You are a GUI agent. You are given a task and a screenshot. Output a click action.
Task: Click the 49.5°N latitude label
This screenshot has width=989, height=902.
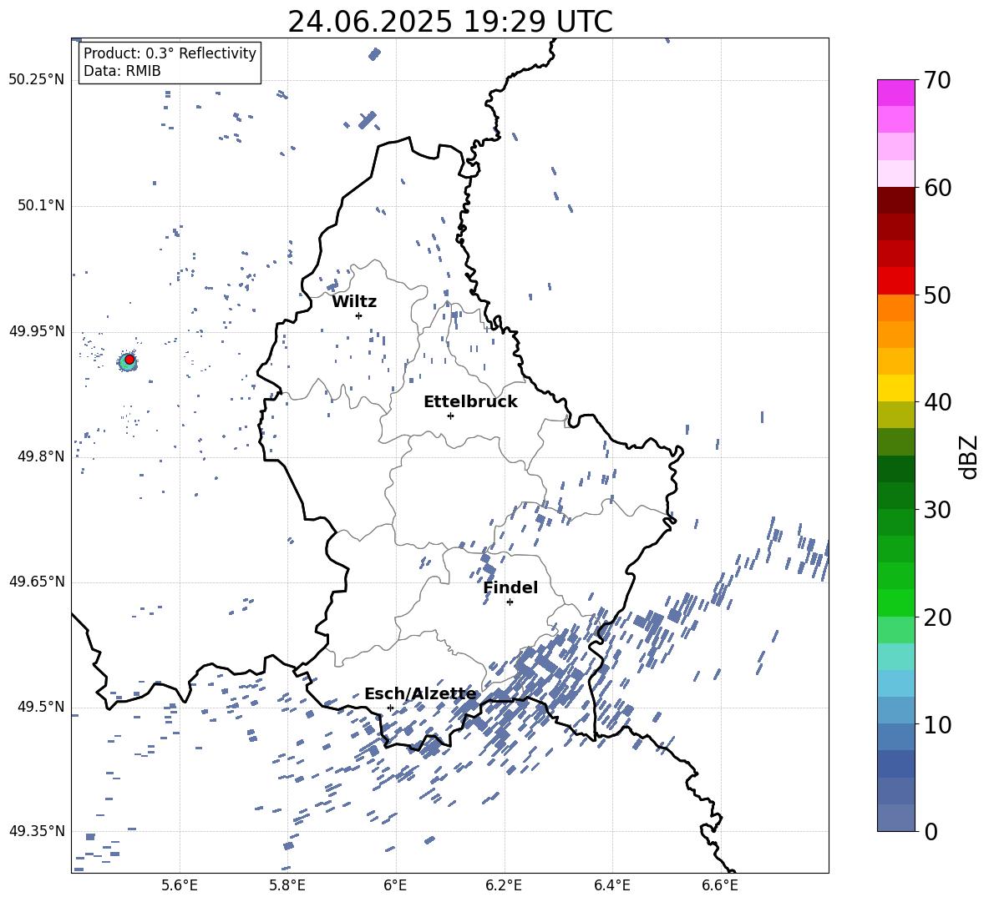pos(41,707)
